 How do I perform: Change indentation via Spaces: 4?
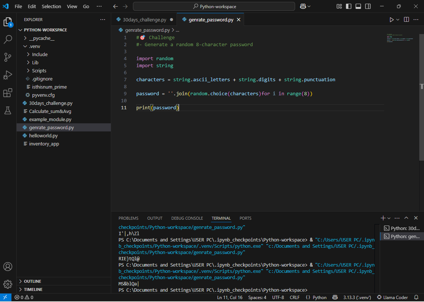point(257,298)
